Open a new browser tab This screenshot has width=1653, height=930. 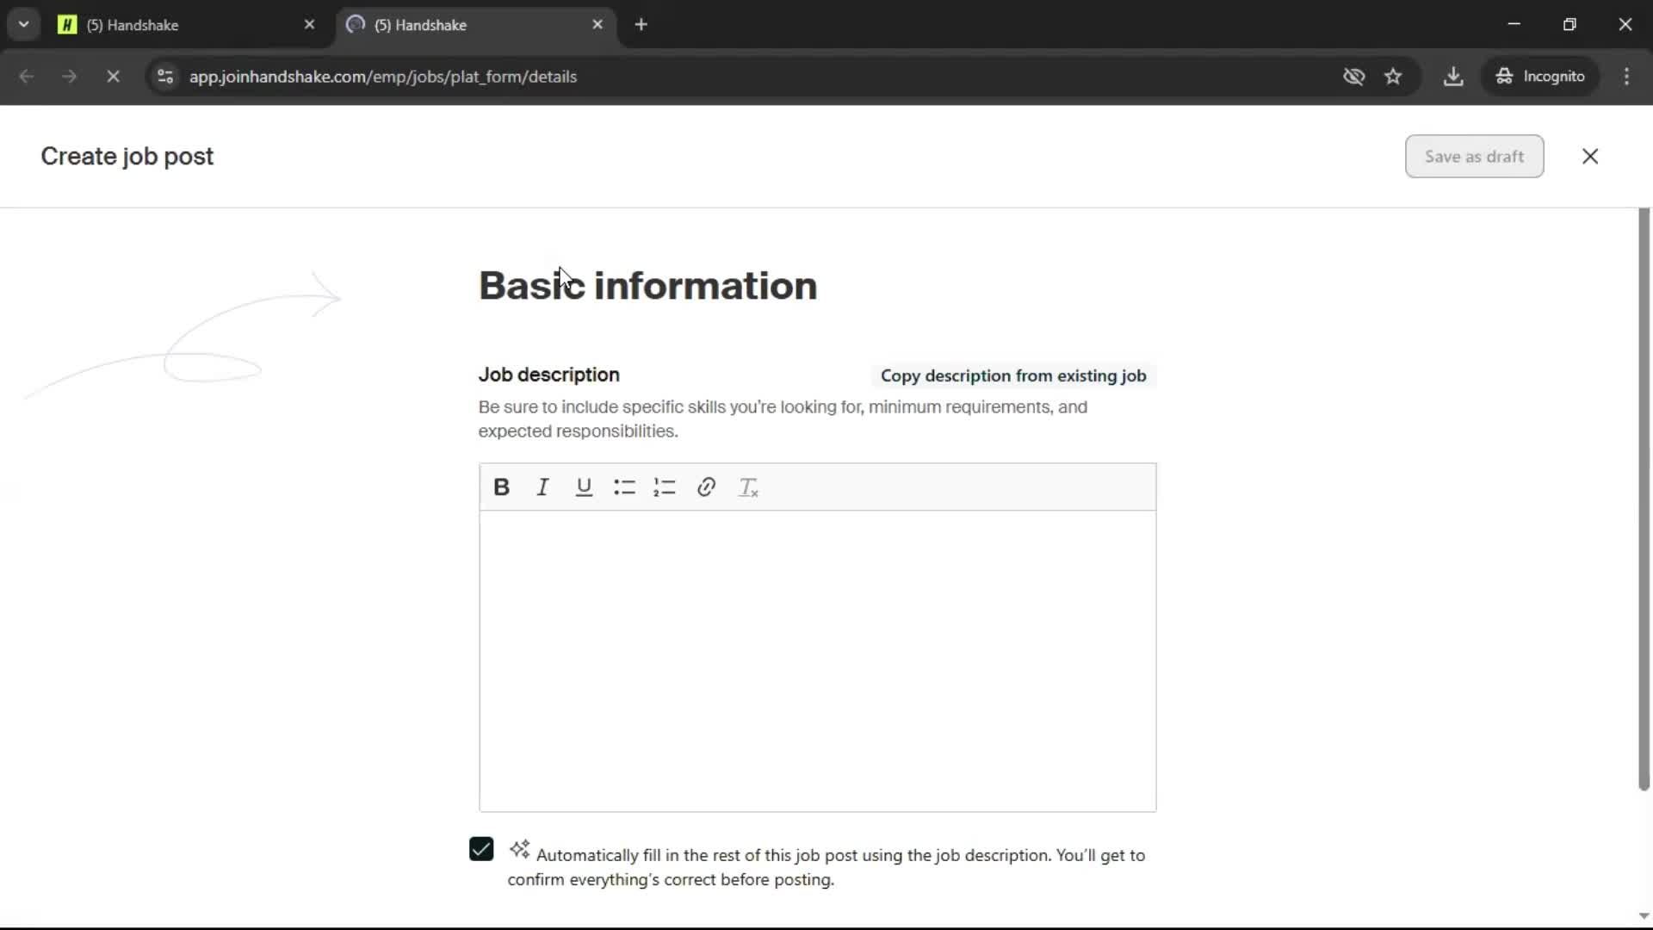[x=641, y=25]
